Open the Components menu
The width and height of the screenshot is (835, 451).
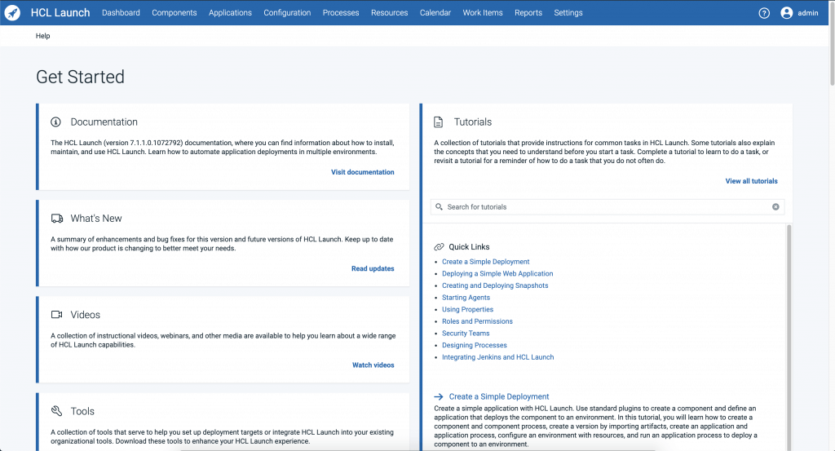tap(175, 13)
